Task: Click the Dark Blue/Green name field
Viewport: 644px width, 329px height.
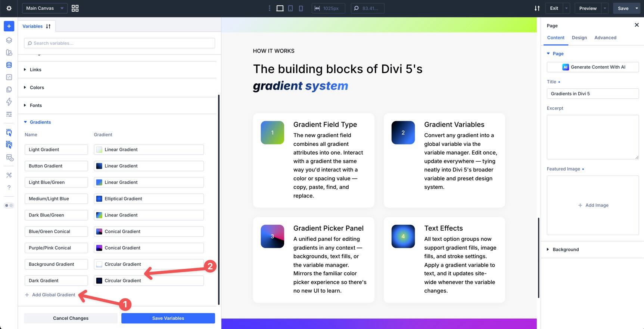Action: (56, 215)
